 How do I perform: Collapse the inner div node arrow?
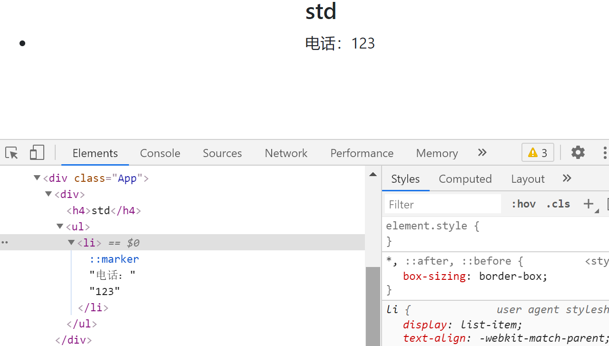[49, 194]
